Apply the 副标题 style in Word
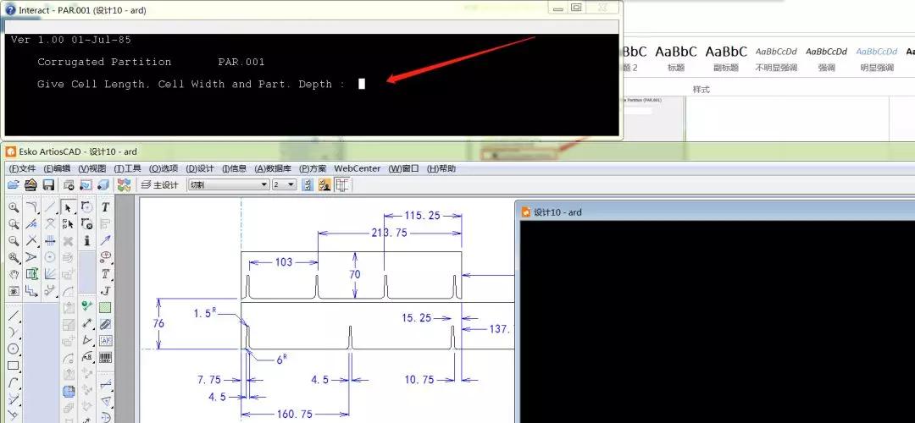 726,57
